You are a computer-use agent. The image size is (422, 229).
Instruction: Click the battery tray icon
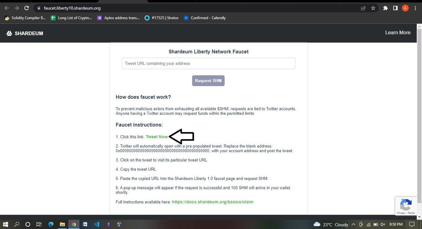376,224
